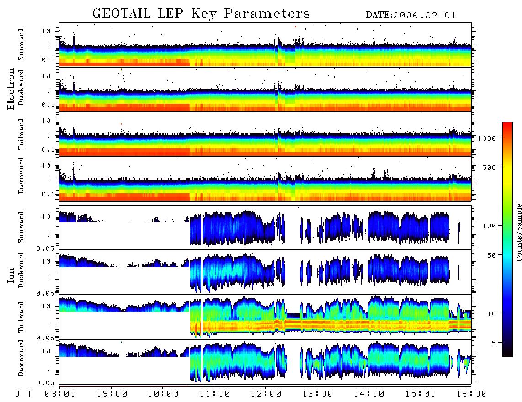
Task: Click the 100 color bar tick label
Action: coord(490,226)
